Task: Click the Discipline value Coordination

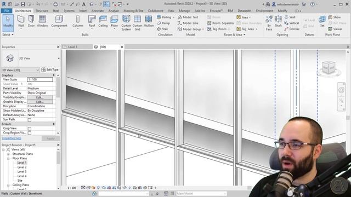Action: click(x=40, y=106)
